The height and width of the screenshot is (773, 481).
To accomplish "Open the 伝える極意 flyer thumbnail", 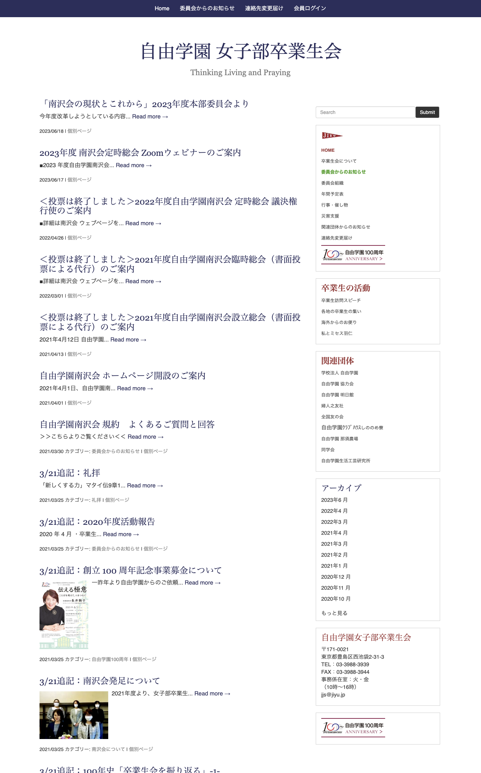I will point(64,615).
